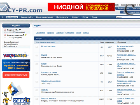Image resolution: width=140 pixels, height=105 pixels.
Task: Click the Апдейты sidebar panel header
Action: (x=16, y=26)
